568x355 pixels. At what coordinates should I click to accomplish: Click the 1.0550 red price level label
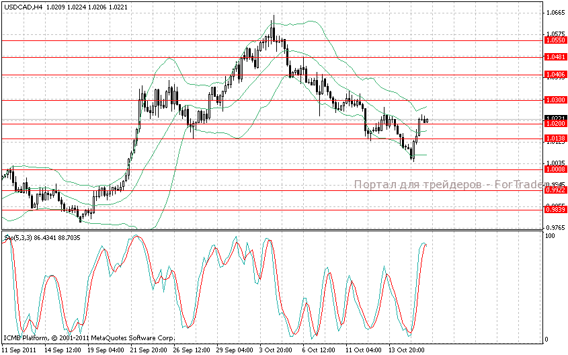coord(555,40)
